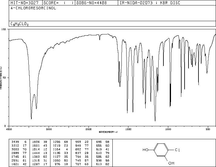The width and height of the screenshot is (216, 167).
Task: Click the TRANSMITTANCE axis title
Action: [x=1, y=78]
